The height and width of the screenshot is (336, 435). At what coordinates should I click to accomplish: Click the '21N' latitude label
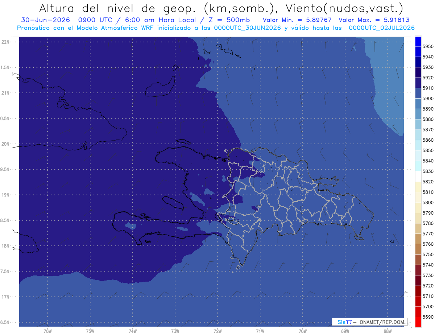coord(5,93)
